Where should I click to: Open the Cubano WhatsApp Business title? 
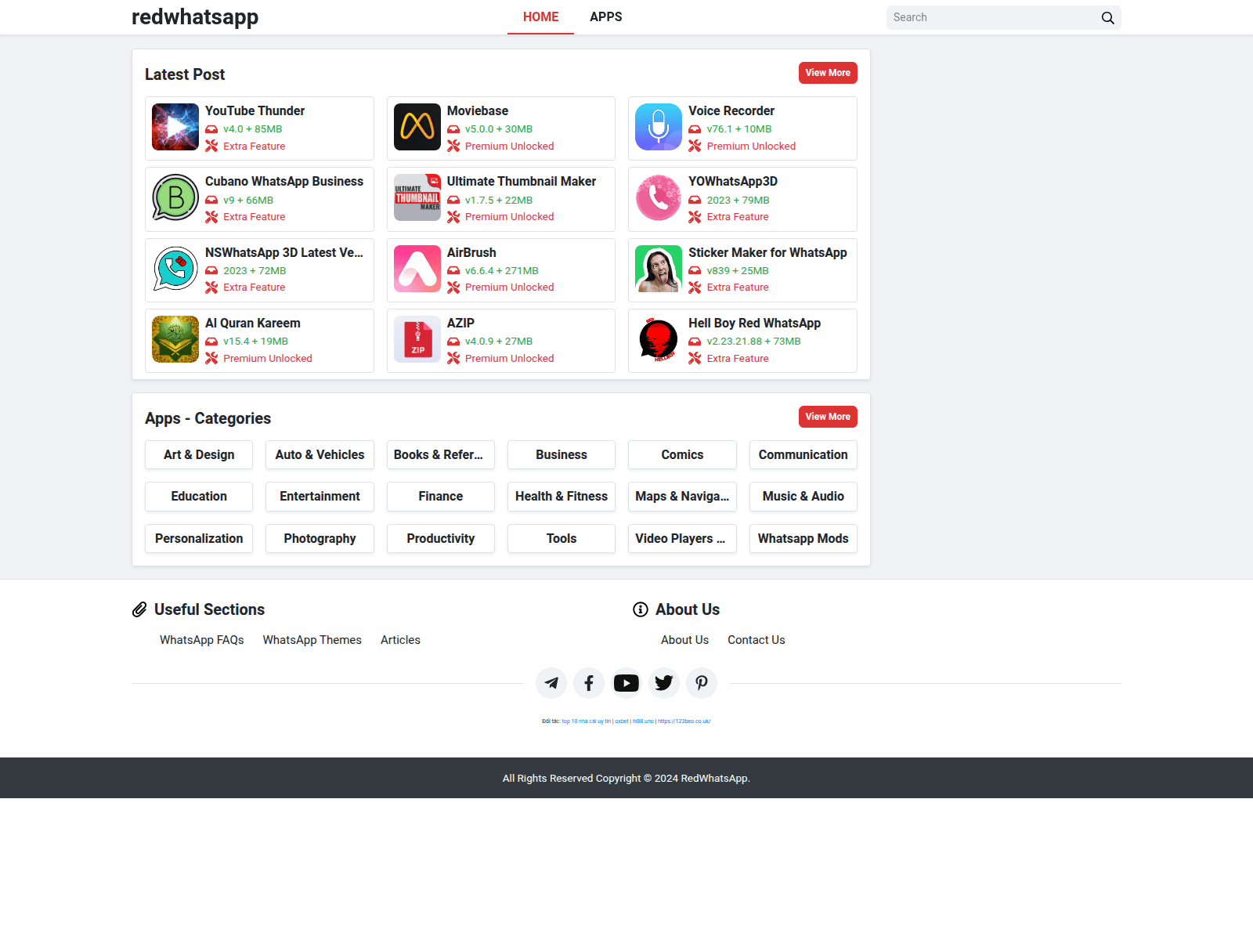(284, 182)
